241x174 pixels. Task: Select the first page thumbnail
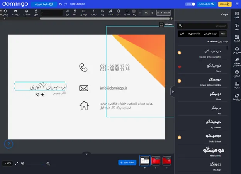point(167,160)
